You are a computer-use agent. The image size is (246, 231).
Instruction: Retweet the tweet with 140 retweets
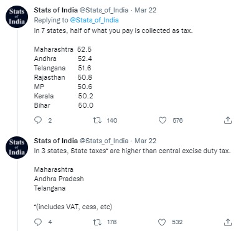pyautogui.click(x=97, y=120)
